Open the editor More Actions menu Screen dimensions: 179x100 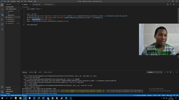click(177, 4)
